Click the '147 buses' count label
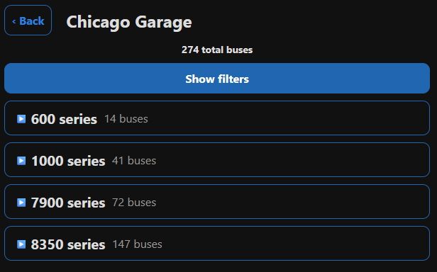 137,244
